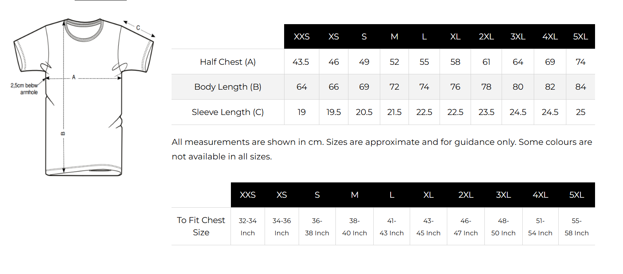Click the "2,5cm below armhole" note
Screen dimensions: 623x274
(24, 89)
